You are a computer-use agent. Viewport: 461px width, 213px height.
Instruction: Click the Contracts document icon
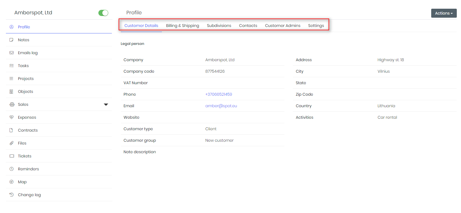coord(12,130)
